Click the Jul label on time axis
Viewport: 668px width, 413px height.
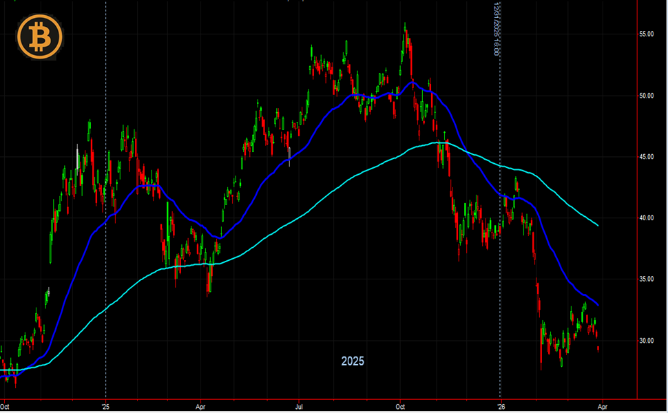click(x=299, y=406)
